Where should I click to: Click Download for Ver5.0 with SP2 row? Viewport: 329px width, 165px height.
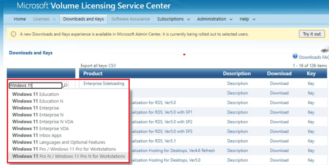[x=279, y=122]
